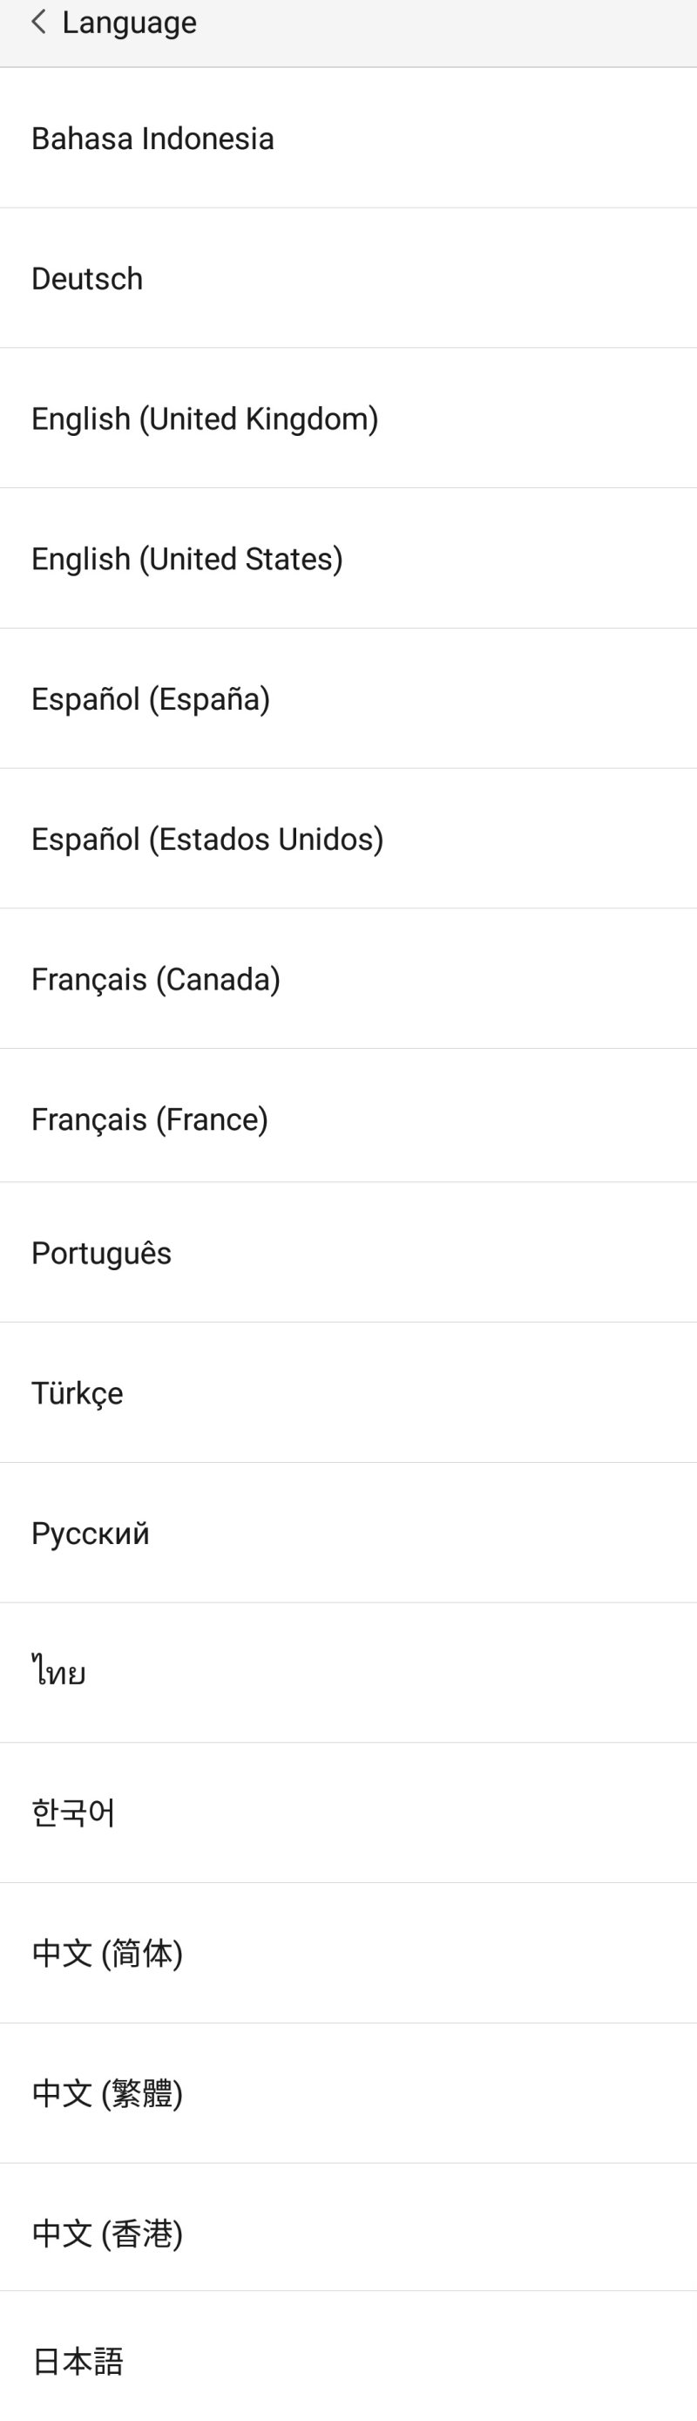697x2421 pixels.
Task: Pick 日本語 Japanese language
Action: pyautogui.click(x=78, y=2361)
